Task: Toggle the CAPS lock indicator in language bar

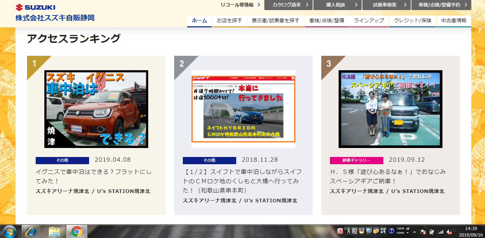Action: (400, 229)
